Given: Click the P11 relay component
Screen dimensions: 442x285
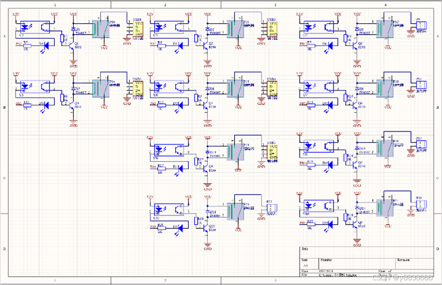Looking at the screenshot, I should 235,29.
